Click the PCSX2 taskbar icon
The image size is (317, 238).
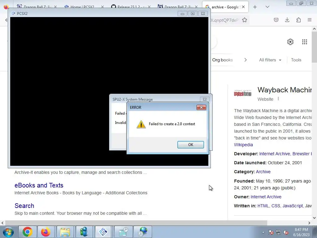103,232
